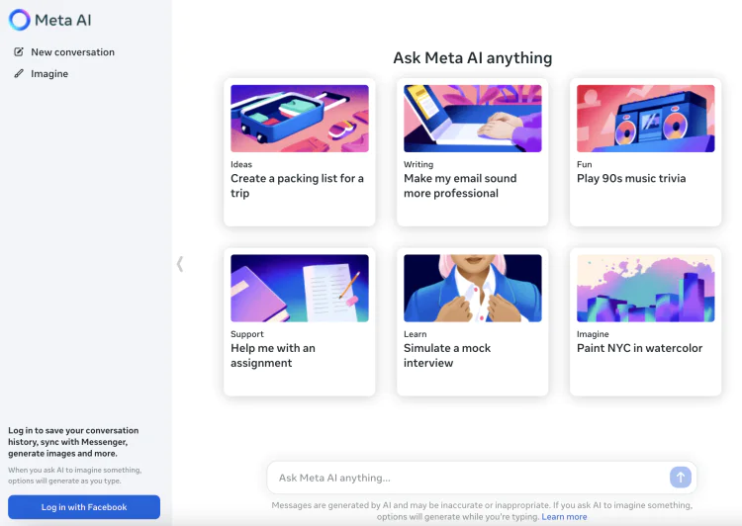Click the Meta AI ring logo

[x=20, y=20]
